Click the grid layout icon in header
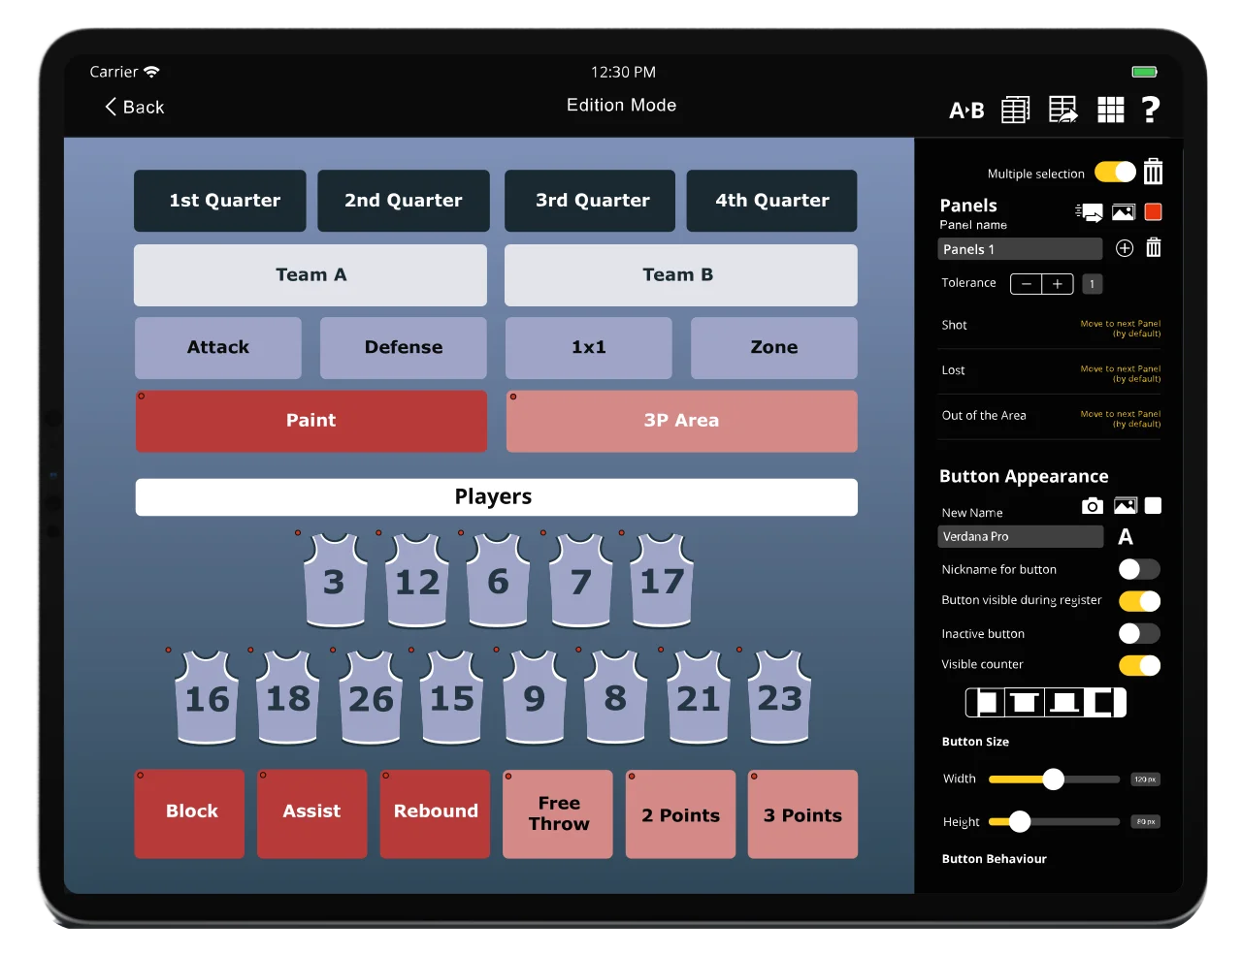This screenshot has width=1242, height=954. [x=1110, y=110]
